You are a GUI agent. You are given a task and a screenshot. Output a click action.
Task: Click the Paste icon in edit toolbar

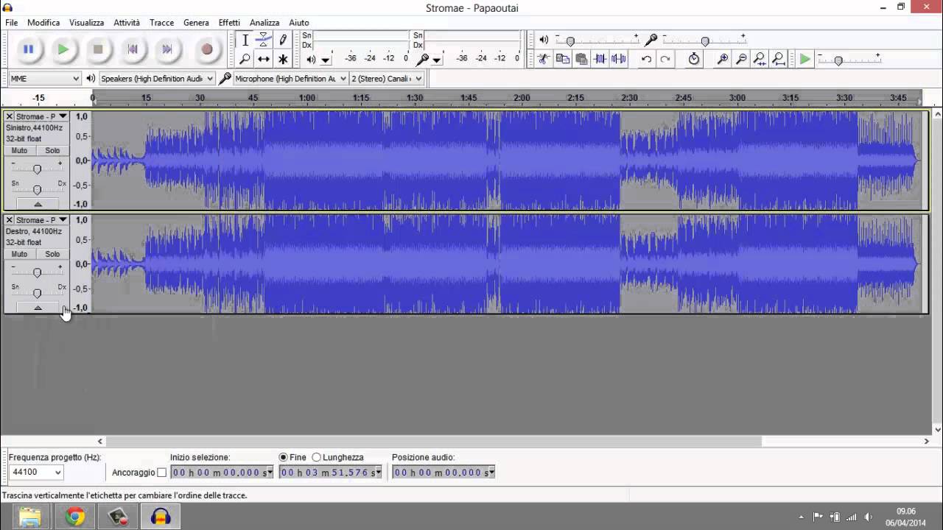coord(581,59)
